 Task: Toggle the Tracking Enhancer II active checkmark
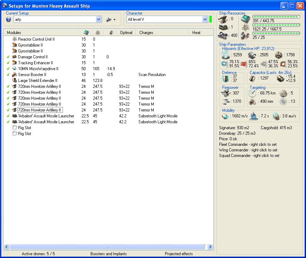[x=8, y=63]
